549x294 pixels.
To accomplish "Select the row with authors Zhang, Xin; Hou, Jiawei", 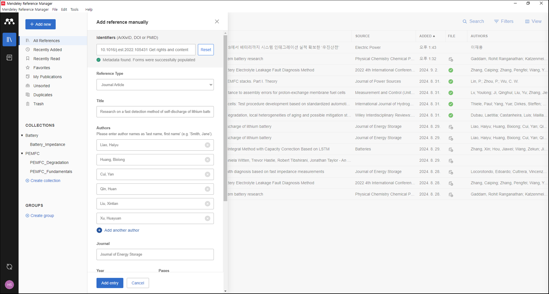I will click(387, 149).
